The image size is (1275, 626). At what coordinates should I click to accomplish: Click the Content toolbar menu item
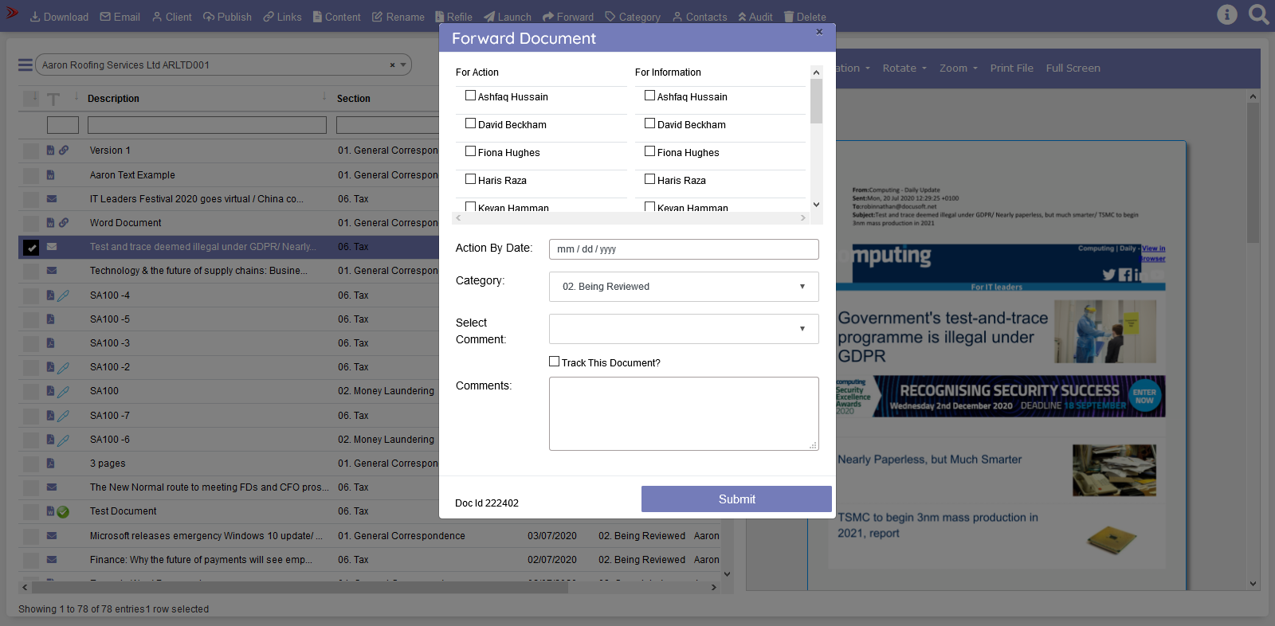337,17
